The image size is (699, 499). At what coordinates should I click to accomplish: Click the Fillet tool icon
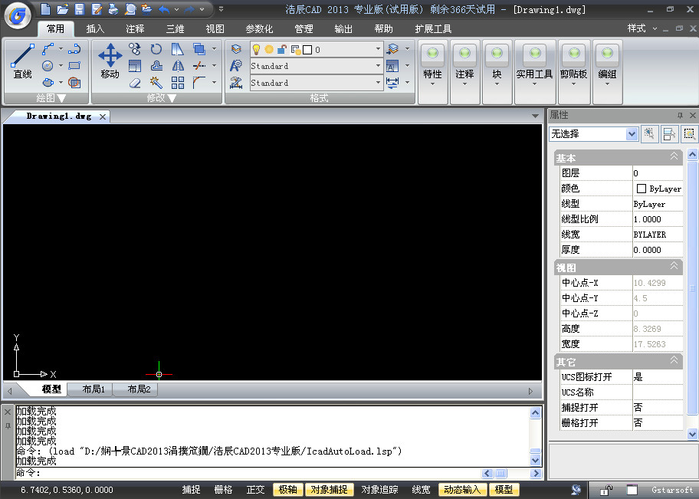(199, 83)
